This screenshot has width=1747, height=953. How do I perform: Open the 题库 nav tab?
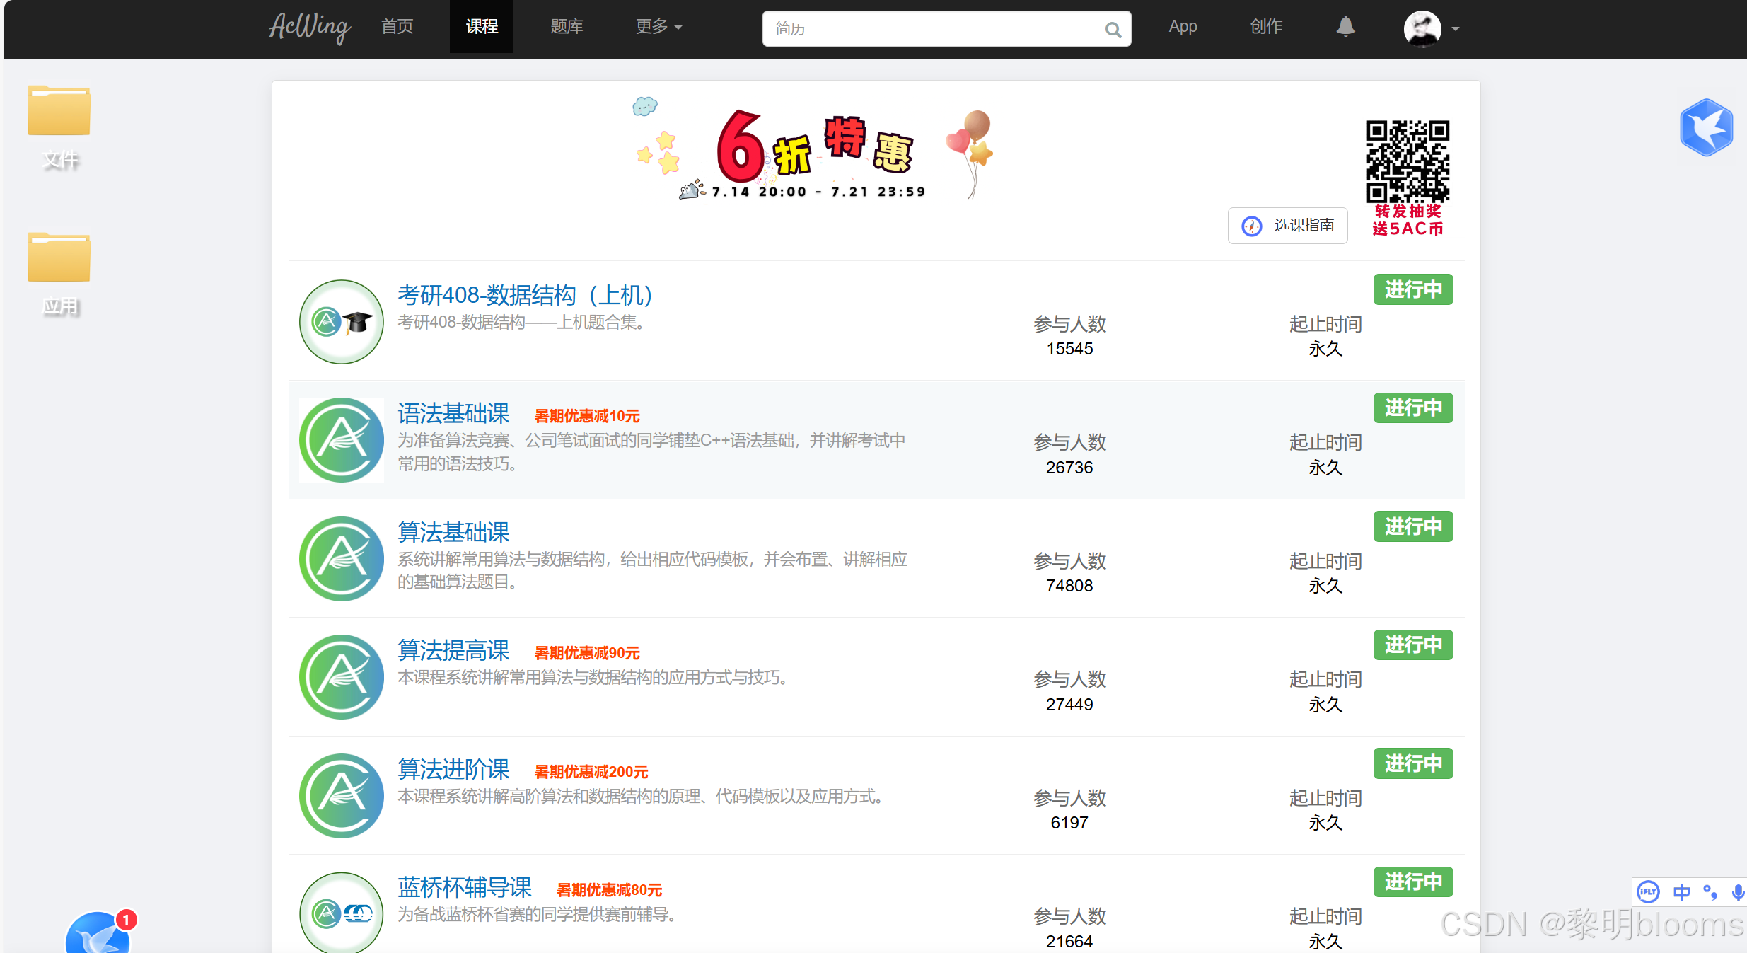[x=567, y=27]
